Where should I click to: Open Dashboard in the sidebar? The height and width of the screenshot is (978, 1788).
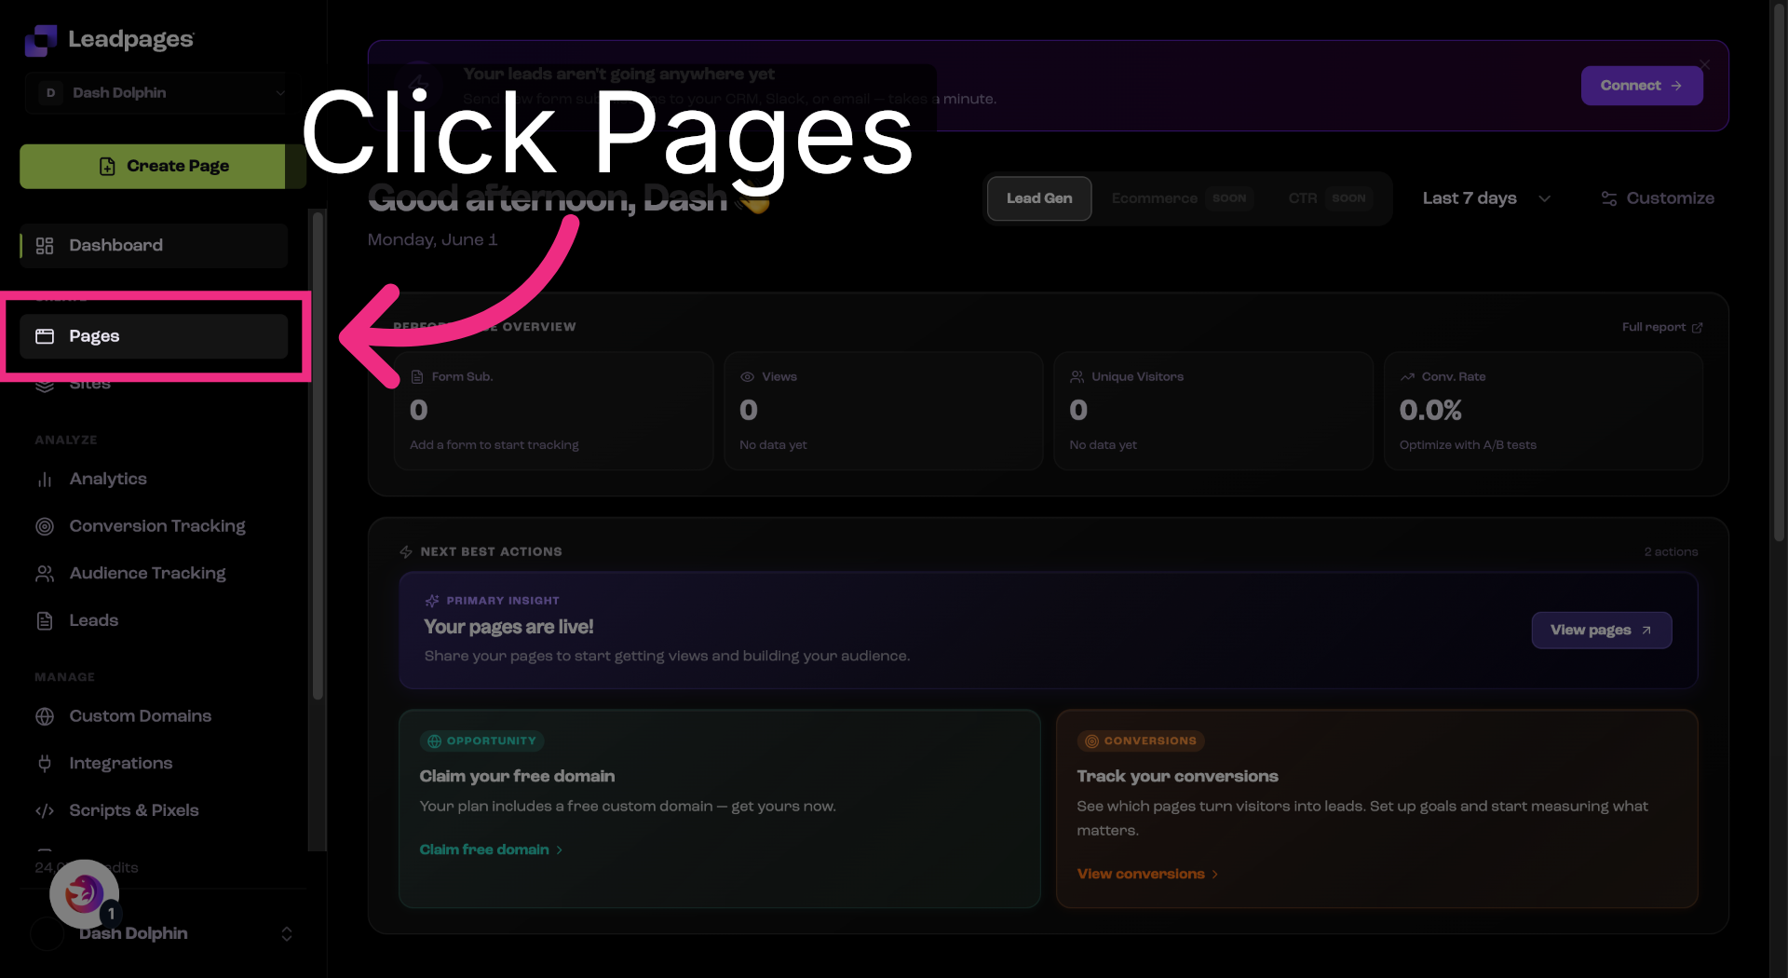coord(154,245)
